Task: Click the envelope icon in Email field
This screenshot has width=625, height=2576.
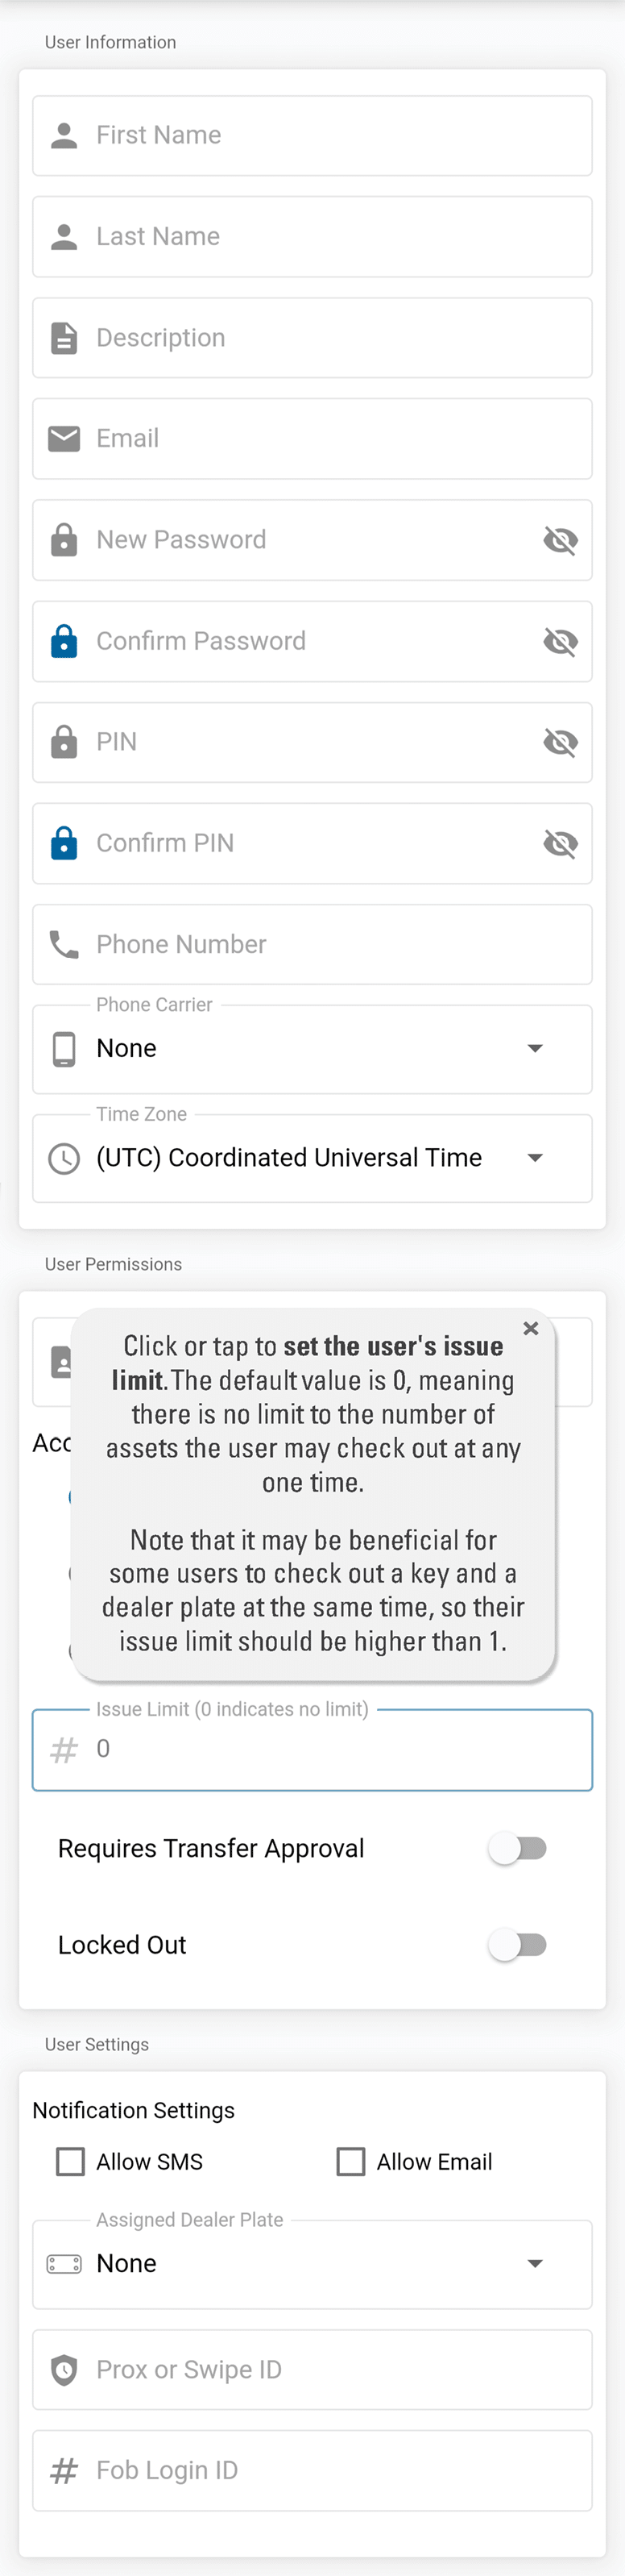Action: 64,439
